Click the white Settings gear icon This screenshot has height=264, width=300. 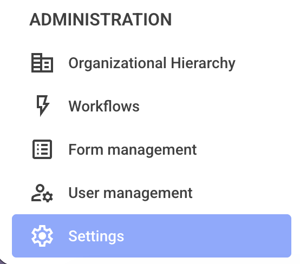42,236
